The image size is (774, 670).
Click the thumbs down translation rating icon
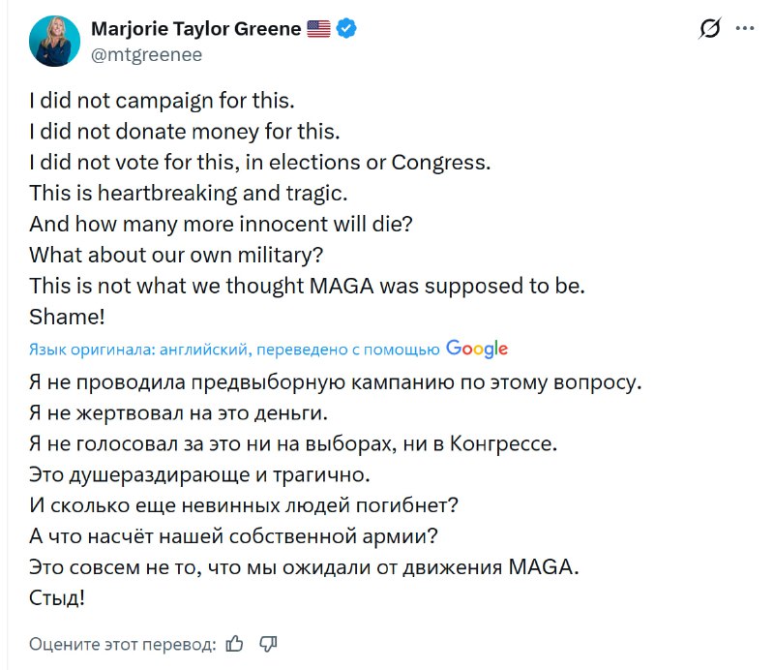269,643
